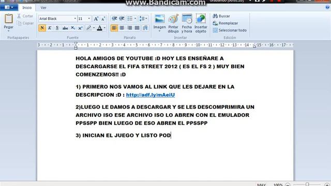The height and width of the screenshot is (186, 331).
Task: Click Reemplazar in the Edición group
Action: 225,23
